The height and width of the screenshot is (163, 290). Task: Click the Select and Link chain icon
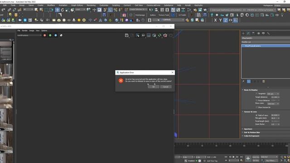coord(9,10)
